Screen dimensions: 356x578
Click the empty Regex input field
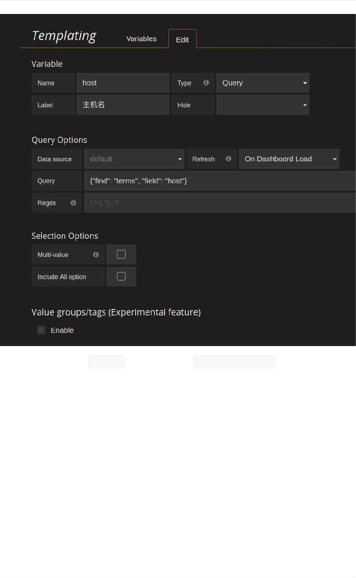(x=219, y=203)
